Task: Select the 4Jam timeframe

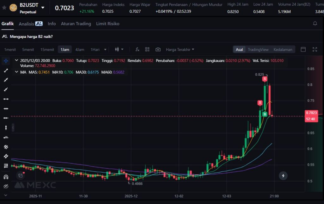Action: coord(80,49)
